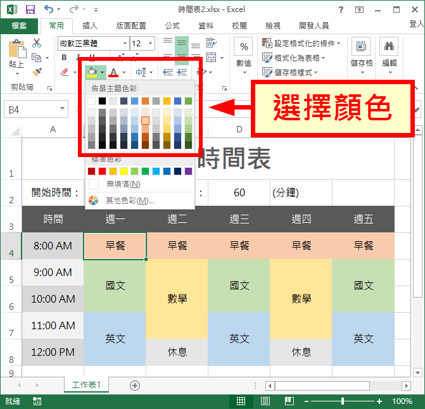
Task: Select column A header
Action: point(53,129)
